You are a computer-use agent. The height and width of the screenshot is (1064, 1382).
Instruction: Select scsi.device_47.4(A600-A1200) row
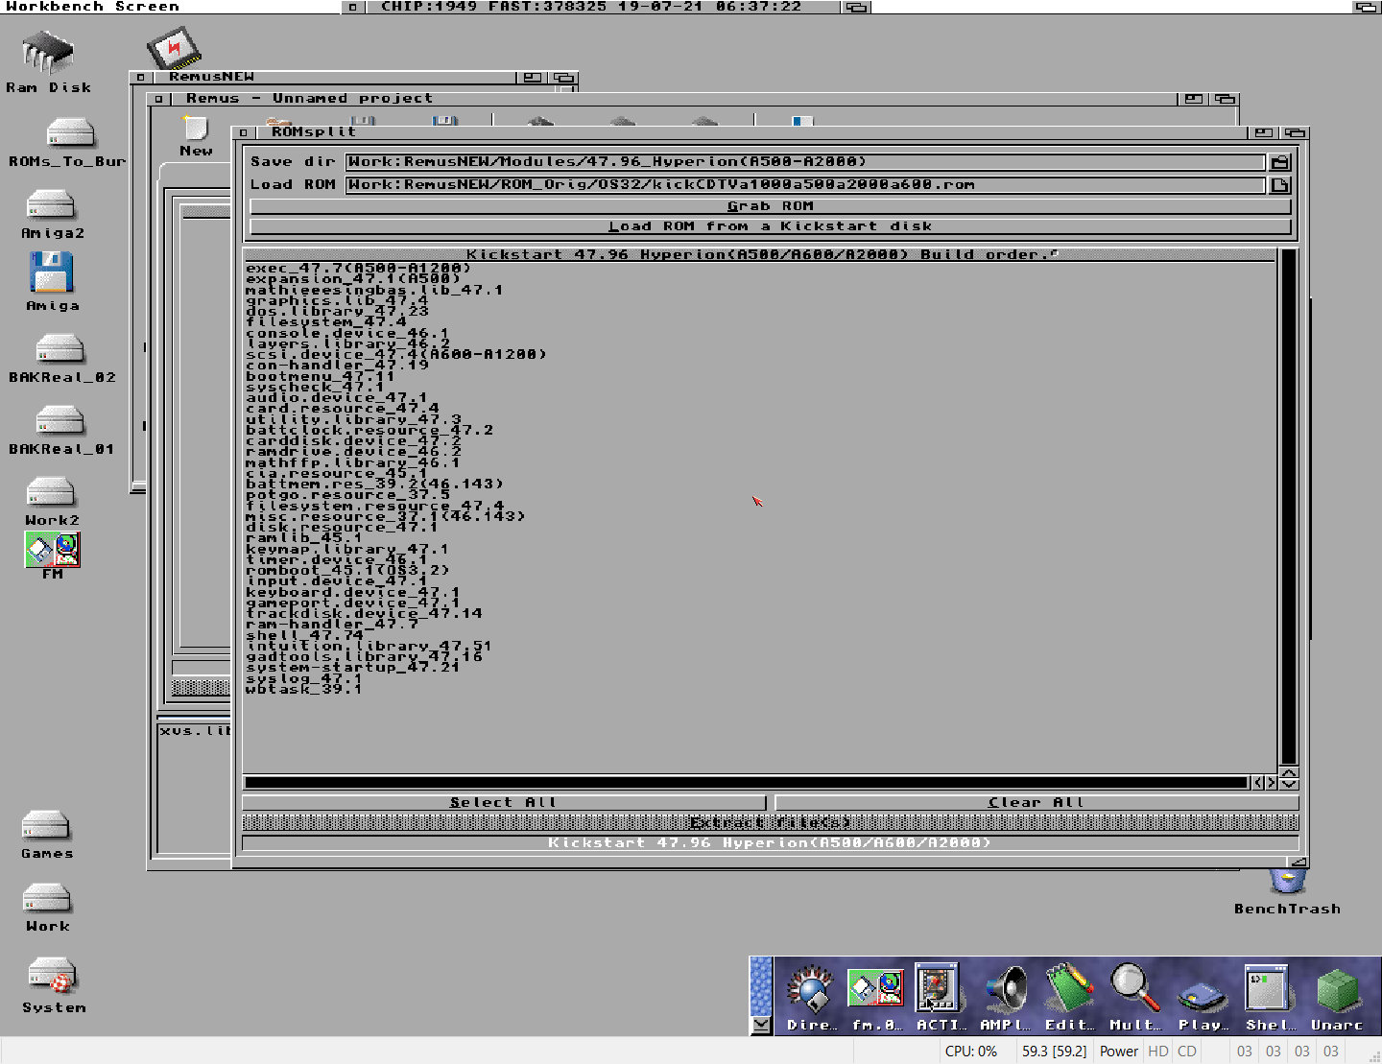tap(395, 354)
